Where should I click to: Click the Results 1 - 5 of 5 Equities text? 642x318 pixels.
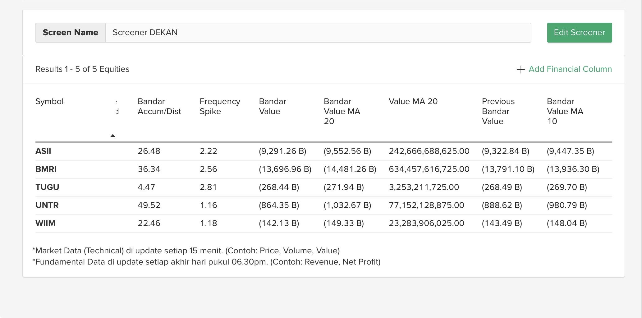click(82, 69)
